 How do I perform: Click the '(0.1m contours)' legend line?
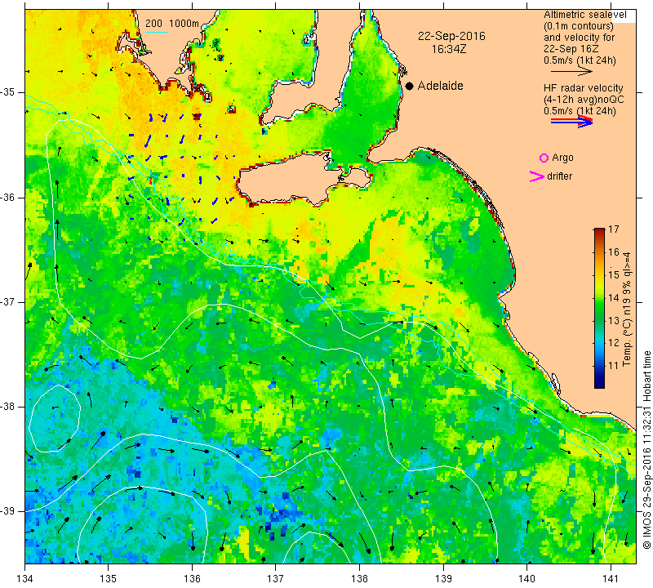coord(579,26)
